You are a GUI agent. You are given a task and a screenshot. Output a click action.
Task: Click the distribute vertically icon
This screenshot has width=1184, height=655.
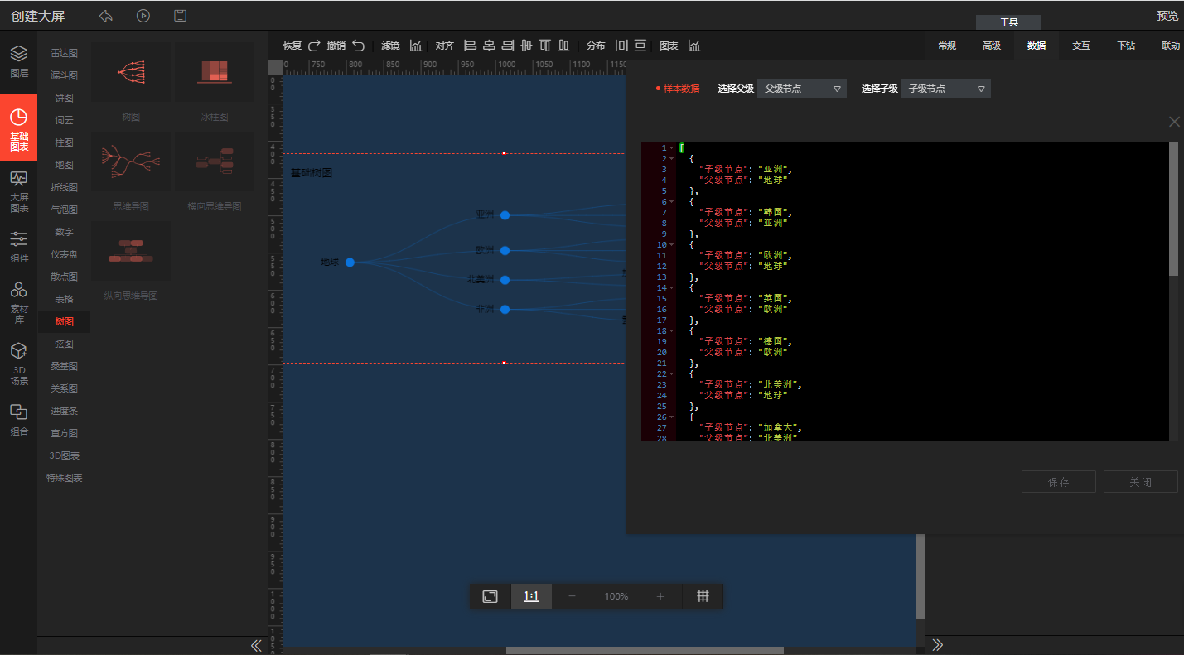pyautogui.click(x=640, y=46)
